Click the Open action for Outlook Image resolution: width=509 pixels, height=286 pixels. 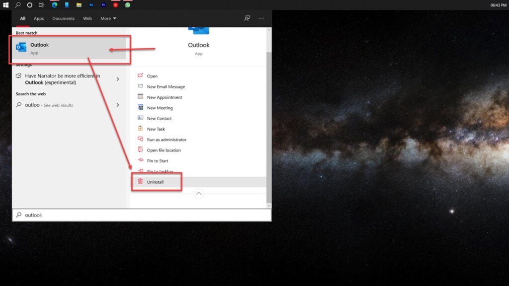[152, 76]
